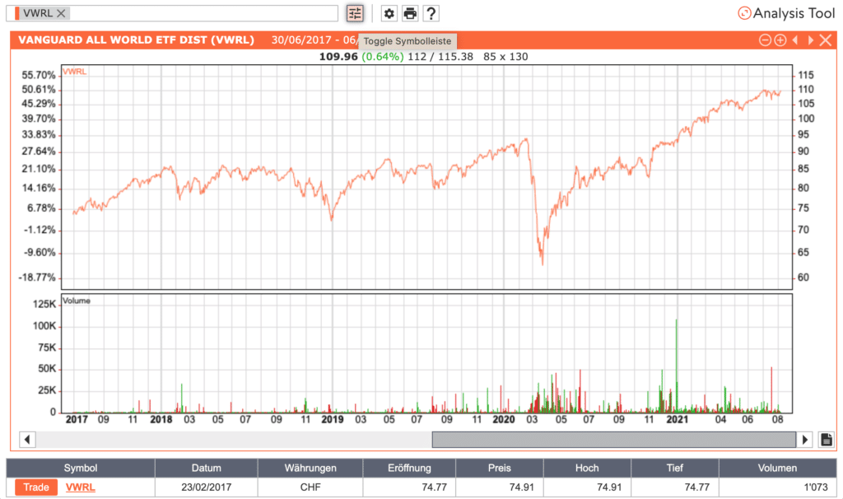The height and width of the screenshot is (499, 843).
Task: Toggle the Volume panel label
Action: click(77, 301)
